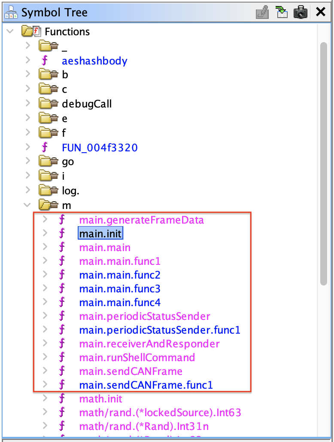Select main.main function
The image size is (334, 442).
coord(105,248)
